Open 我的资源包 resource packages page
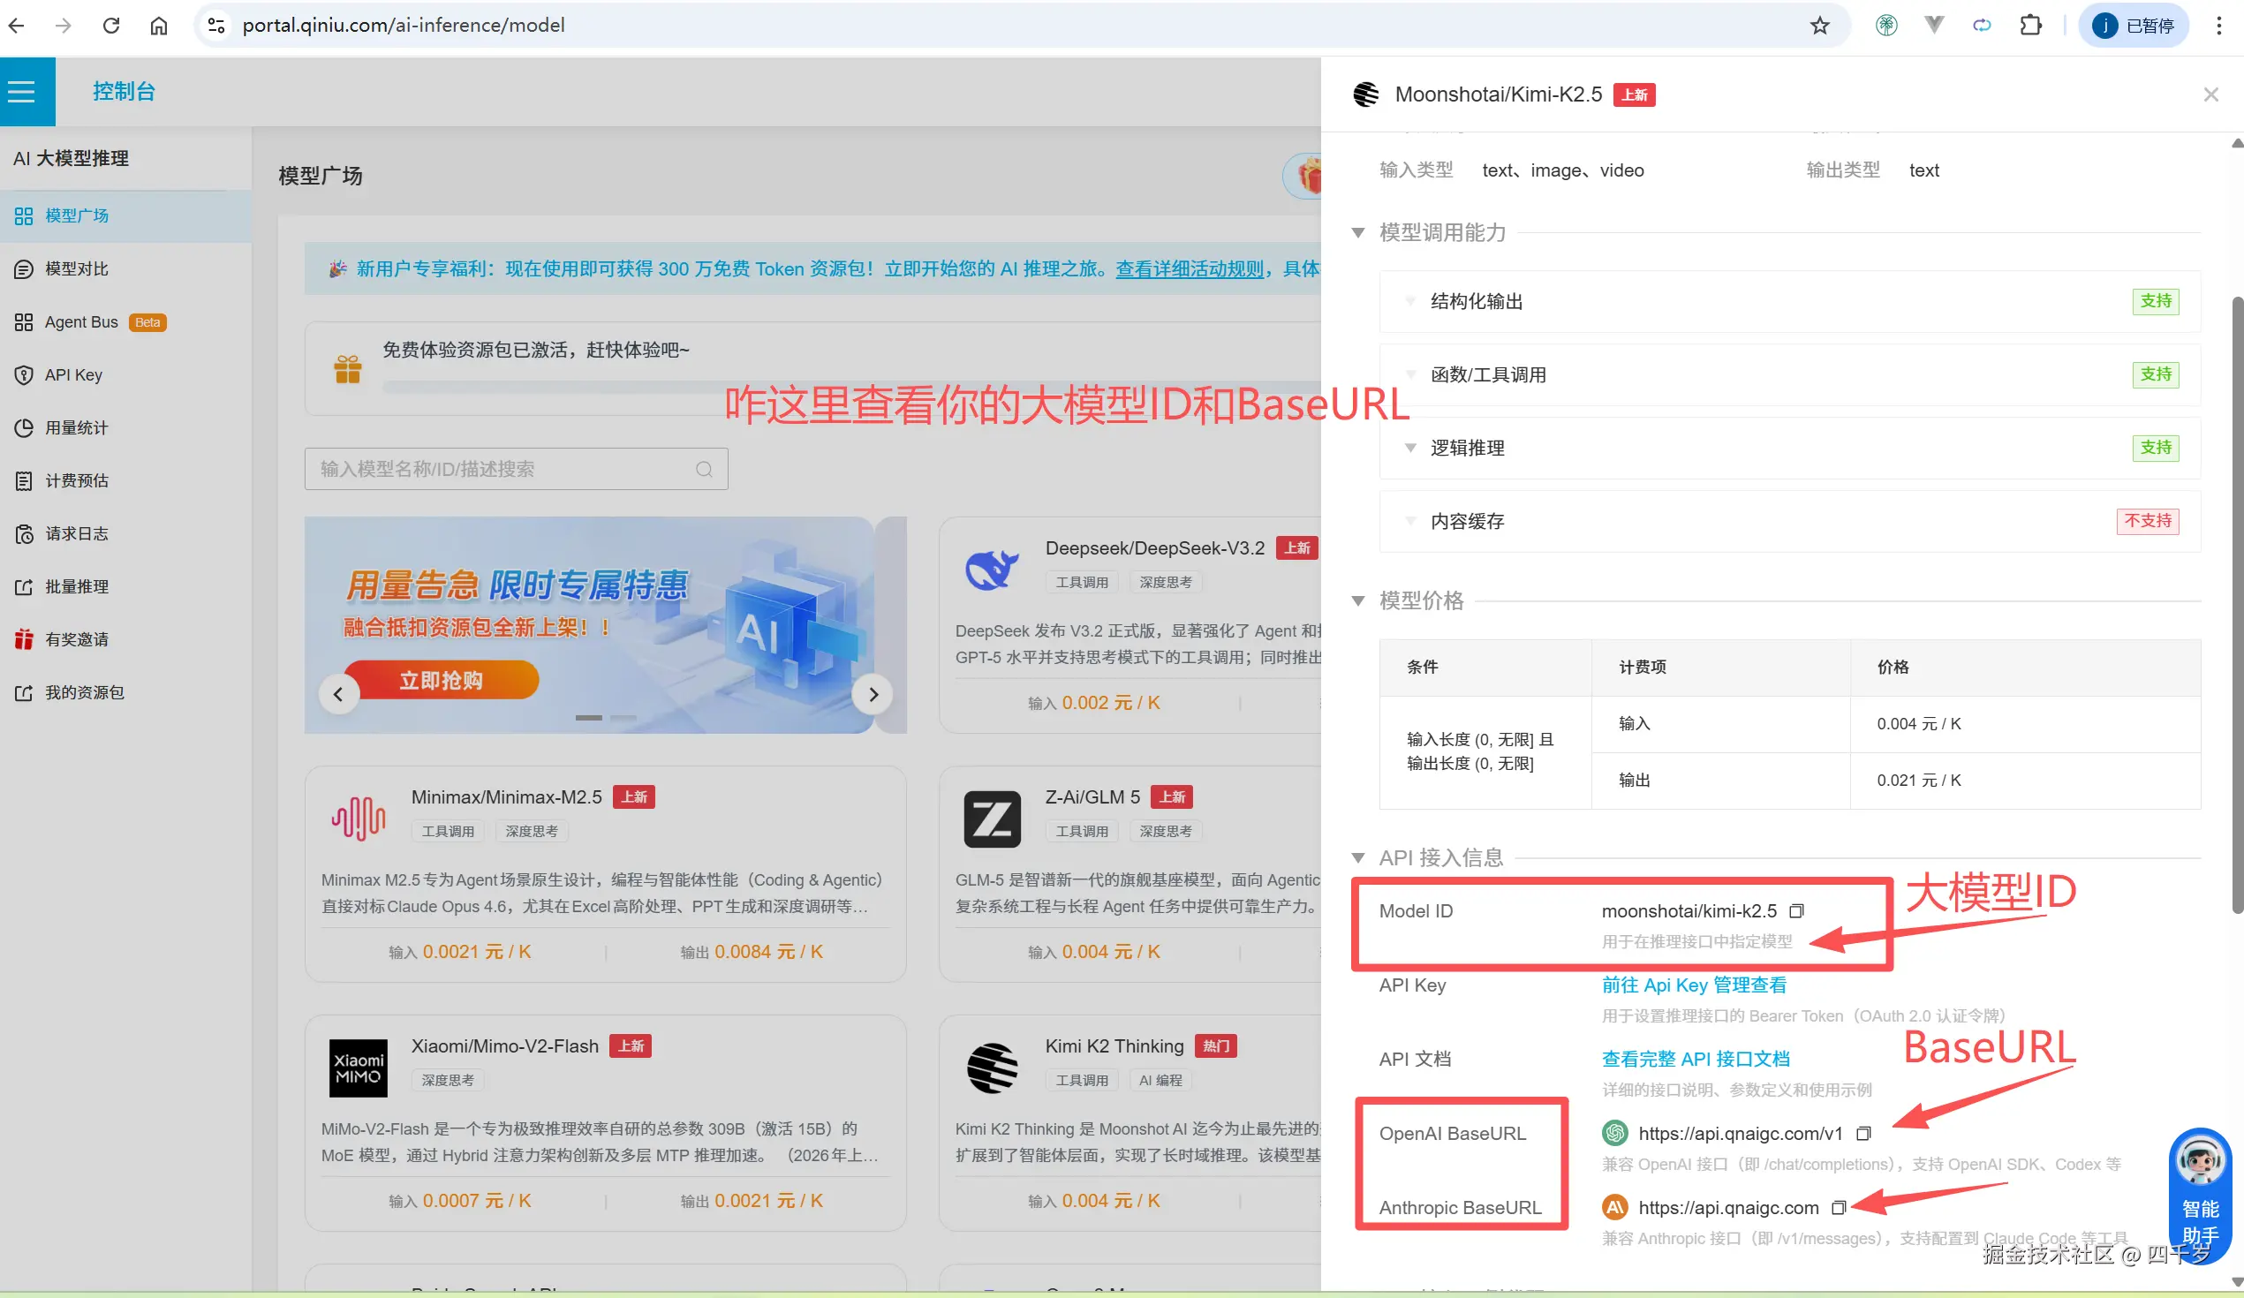2244x1298 pixels. 83,691
